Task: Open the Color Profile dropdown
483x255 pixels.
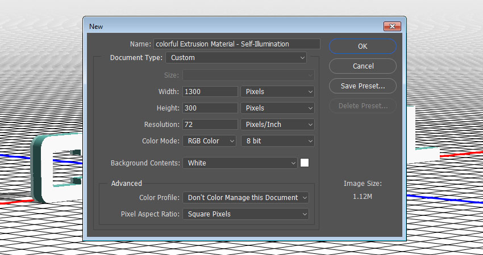Action: pyautogui.click(x=245, y=197)
